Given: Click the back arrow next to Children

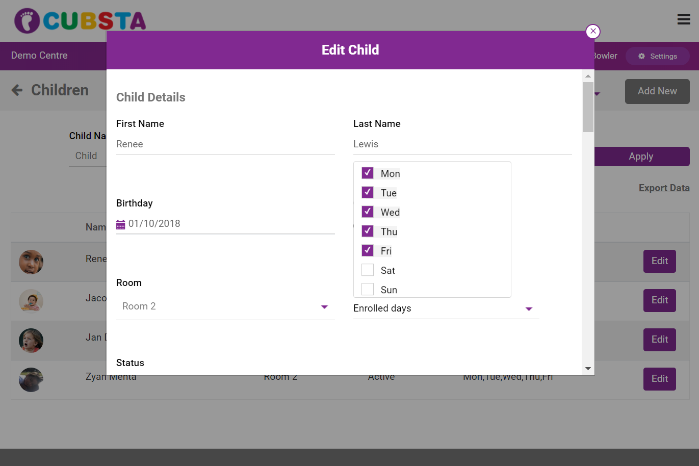Looking at the screenshot, I should coord(17,90).
